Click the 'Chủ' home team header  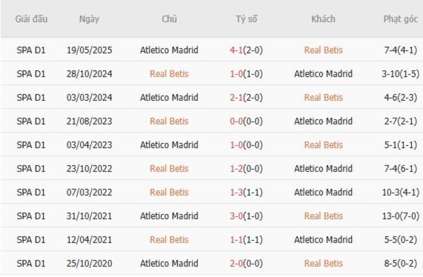point(169,19)
